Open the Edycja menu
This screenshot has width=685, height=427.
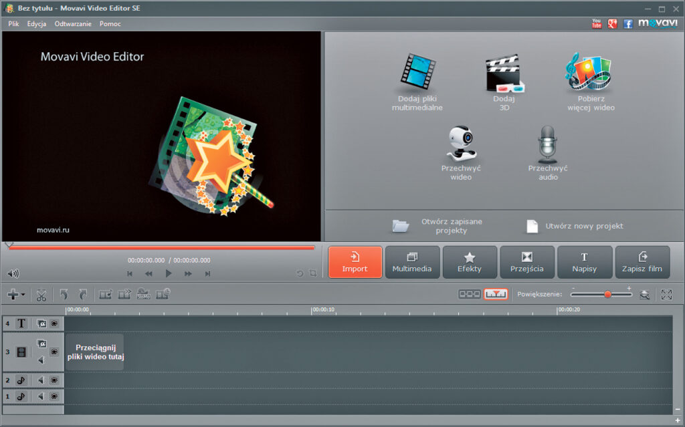(x=37, y=23)
